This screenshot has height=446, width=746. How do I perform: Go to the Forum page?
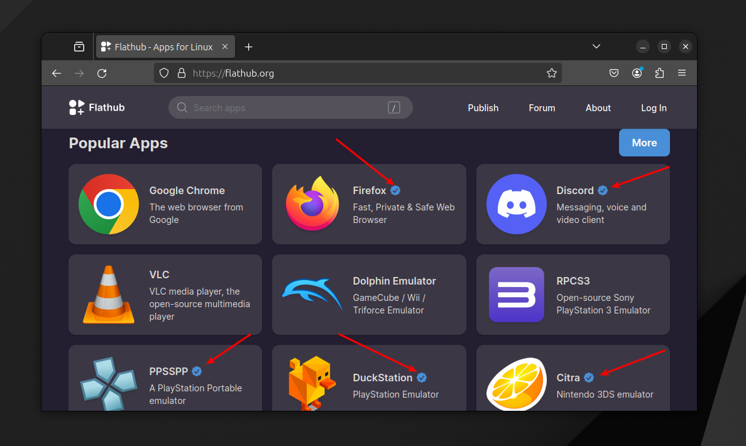click(542, 108)
